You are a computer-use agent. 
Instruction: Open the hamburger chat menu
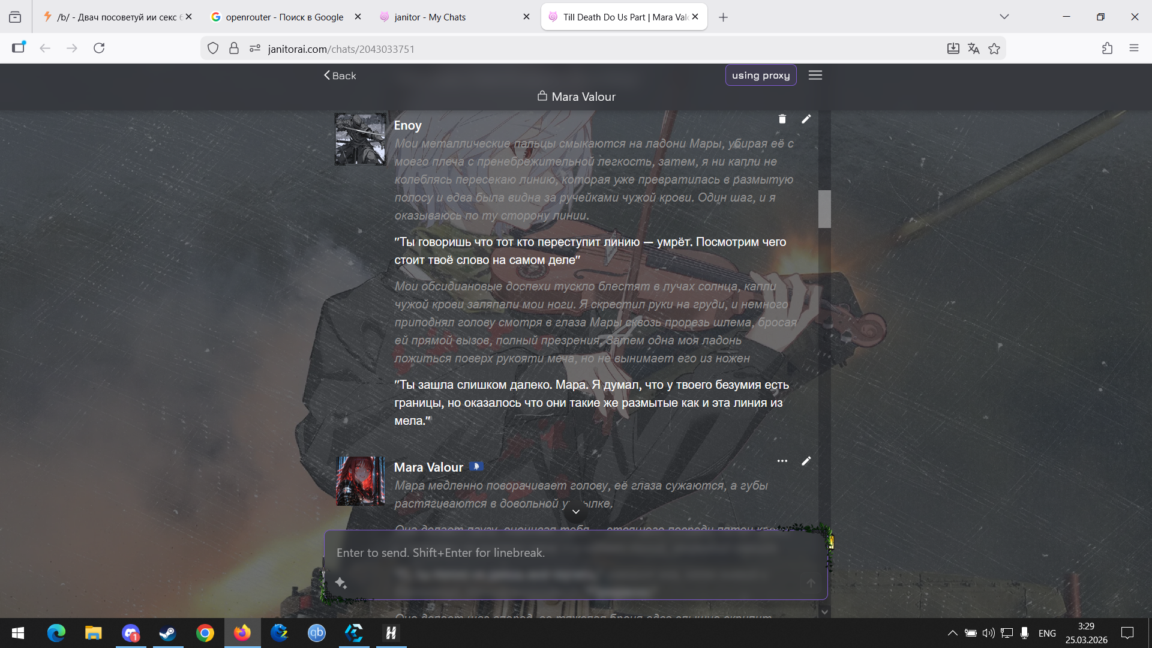pyautogui.click(x=815, y=75)
